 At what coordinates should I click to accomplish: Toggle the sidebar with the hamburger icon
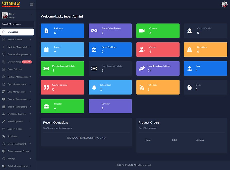point(32,4)
